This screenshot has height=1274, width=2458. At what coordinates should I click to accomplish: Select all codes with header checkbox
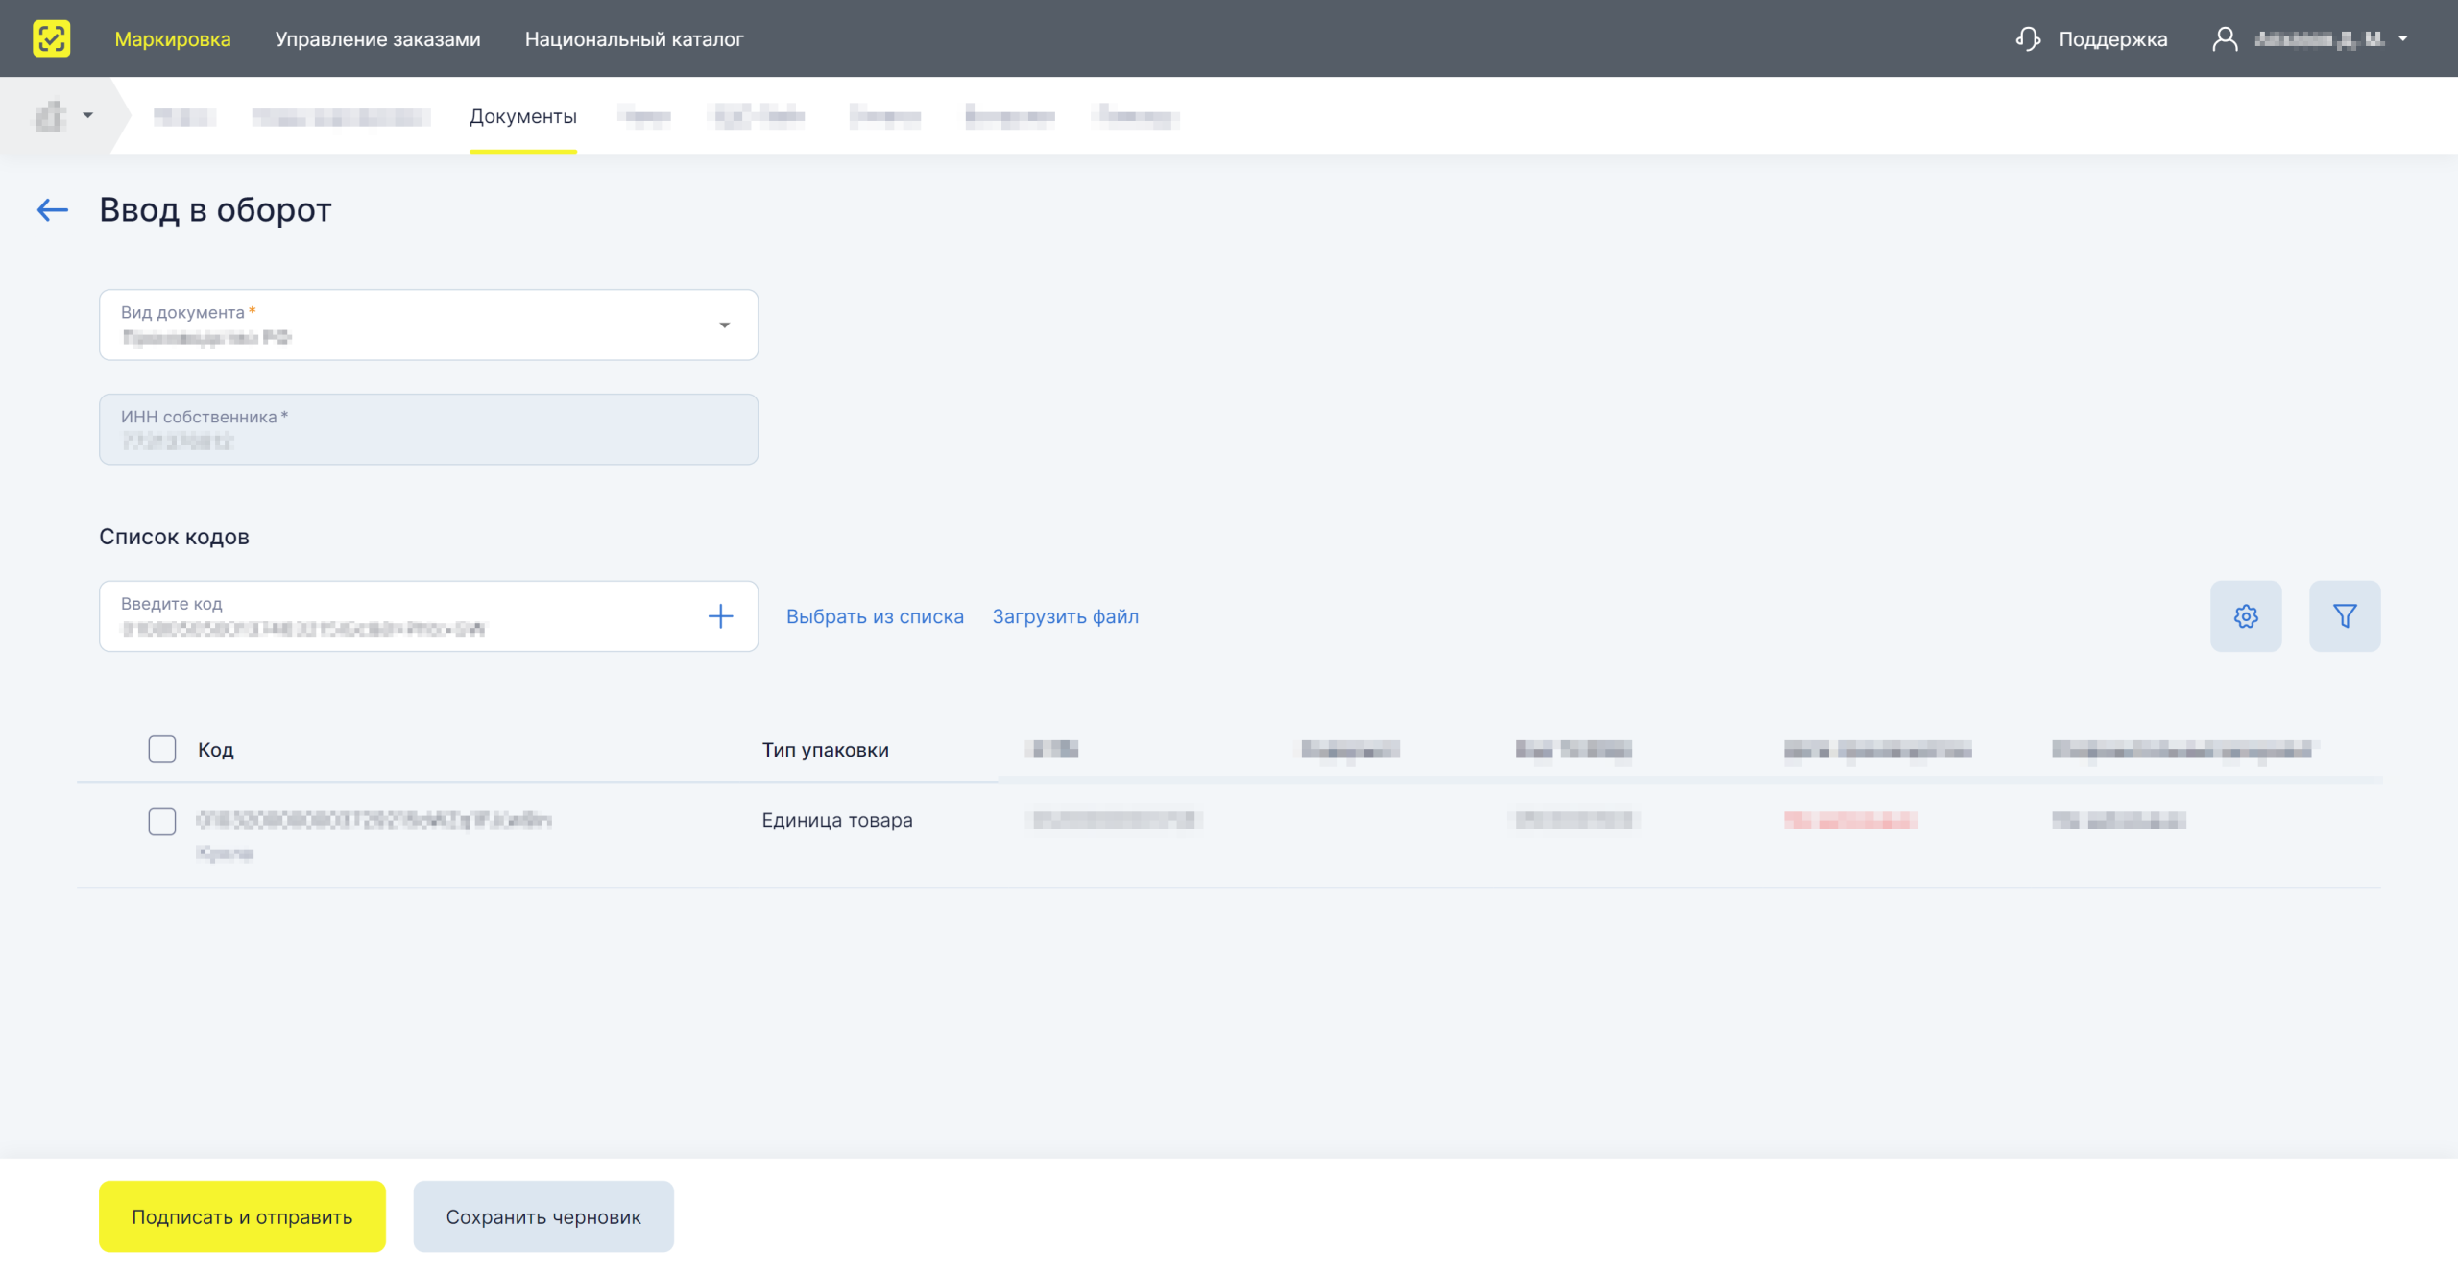click(162, 749)
